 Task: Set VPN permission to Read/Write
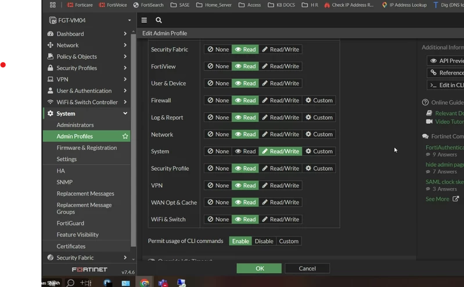pos(280,185)
